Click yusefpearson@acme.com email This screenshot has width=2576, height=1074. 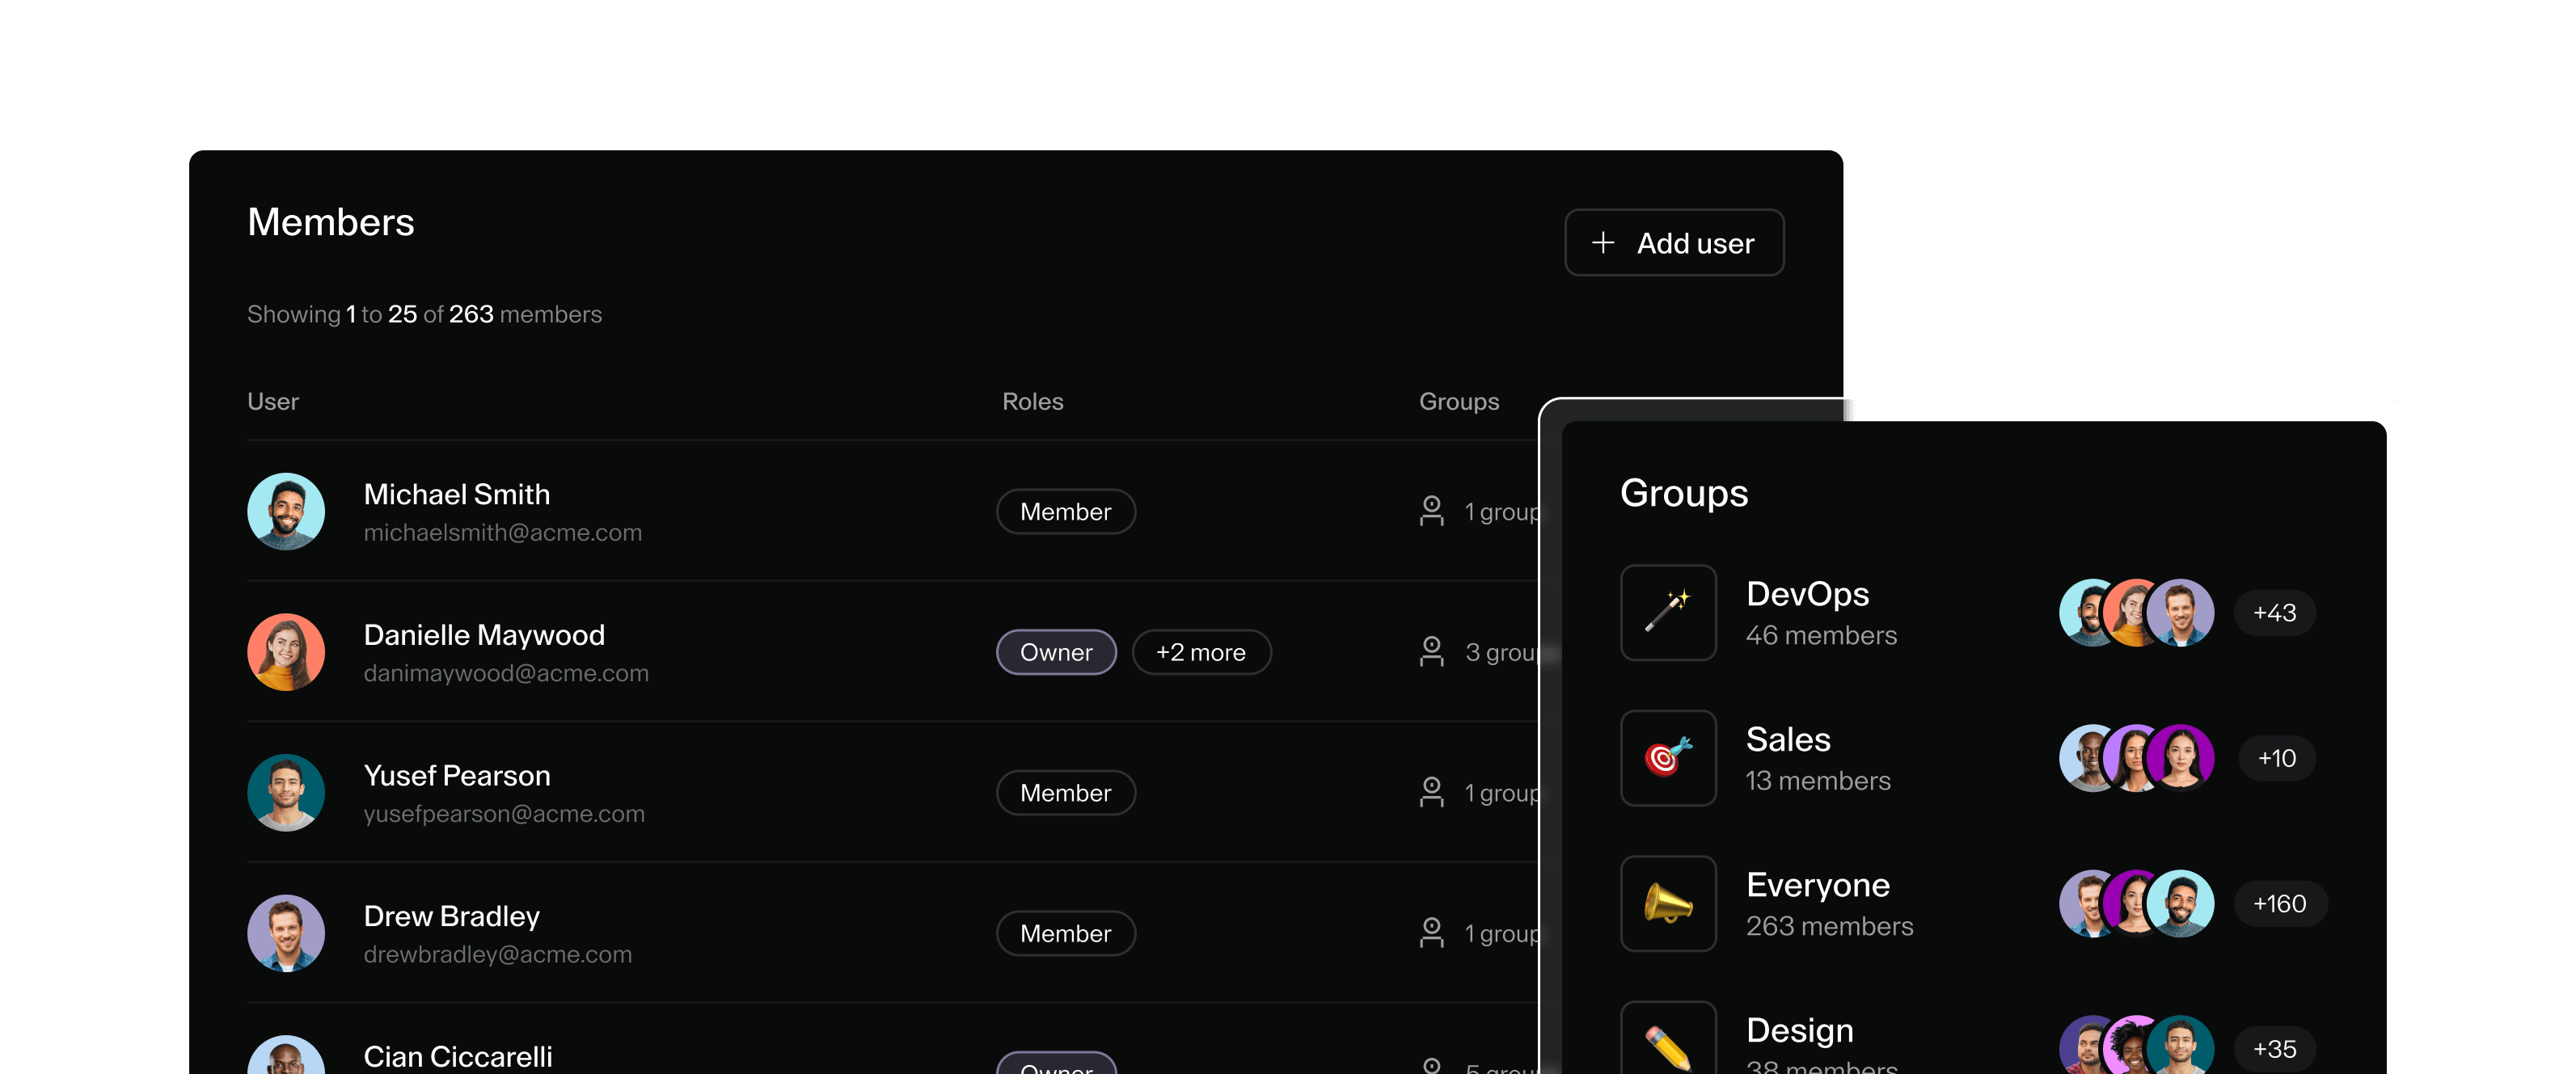(504, 815)
